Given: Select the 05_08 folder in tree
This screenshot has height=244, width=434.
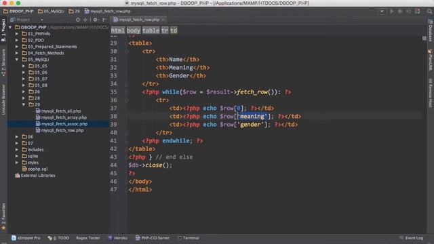Looking at the screenshot, I should 38,85.
